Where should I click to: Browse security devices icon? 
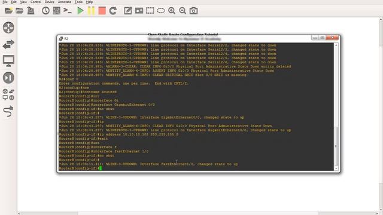pyautogui.click(x=8, y=78)
